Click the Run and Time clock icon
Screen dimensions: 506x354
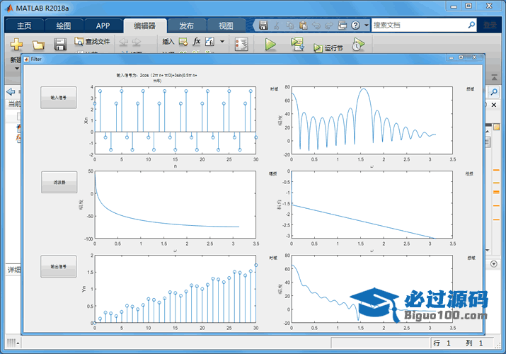coord(357,45)
